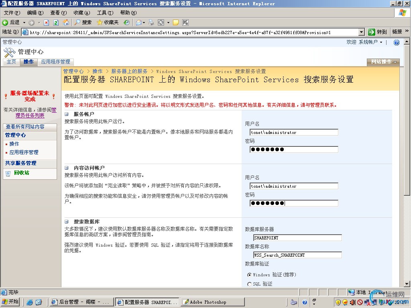Open the 查看(V) menu
The width and height of the screenshot is (411, 308).
[x=59, y=12]
